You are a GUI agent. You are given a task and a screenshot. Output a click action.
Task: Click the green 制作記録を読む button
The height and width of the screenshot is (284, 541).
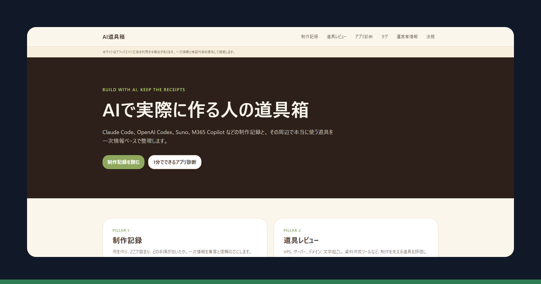[124, 162]
